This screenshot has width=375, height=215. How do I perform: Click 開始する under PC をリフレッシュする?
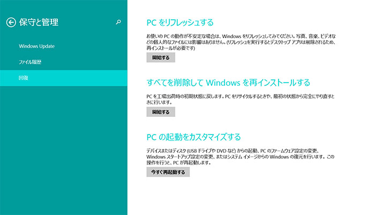point(161,57)
